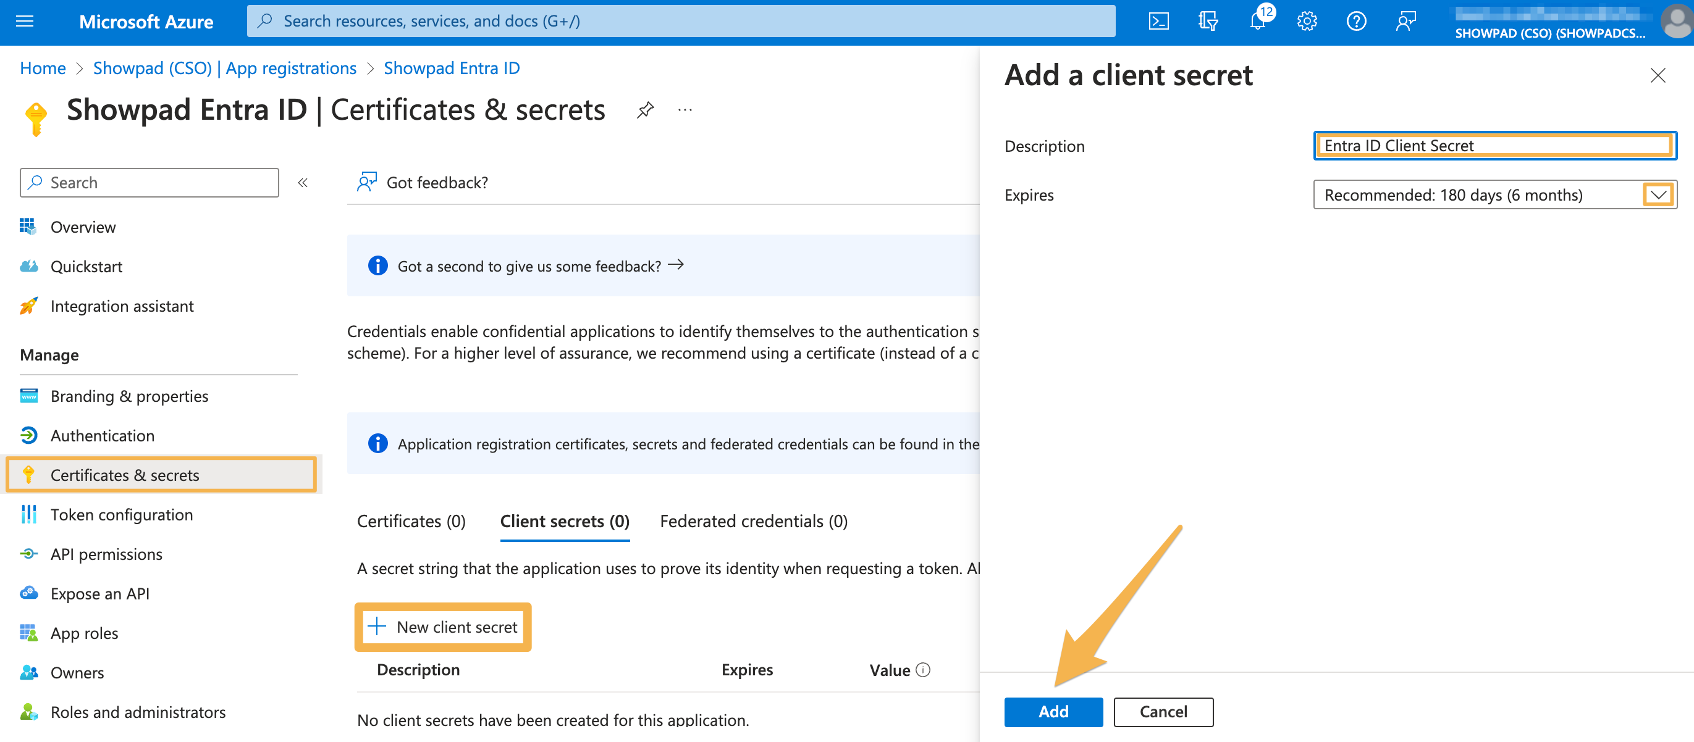Open the account avatar menu
Image resolution: width=1694 pixels, height=742 pixels.
[1675, 22]
